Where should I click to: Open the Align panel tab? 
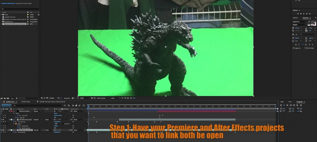282,102
